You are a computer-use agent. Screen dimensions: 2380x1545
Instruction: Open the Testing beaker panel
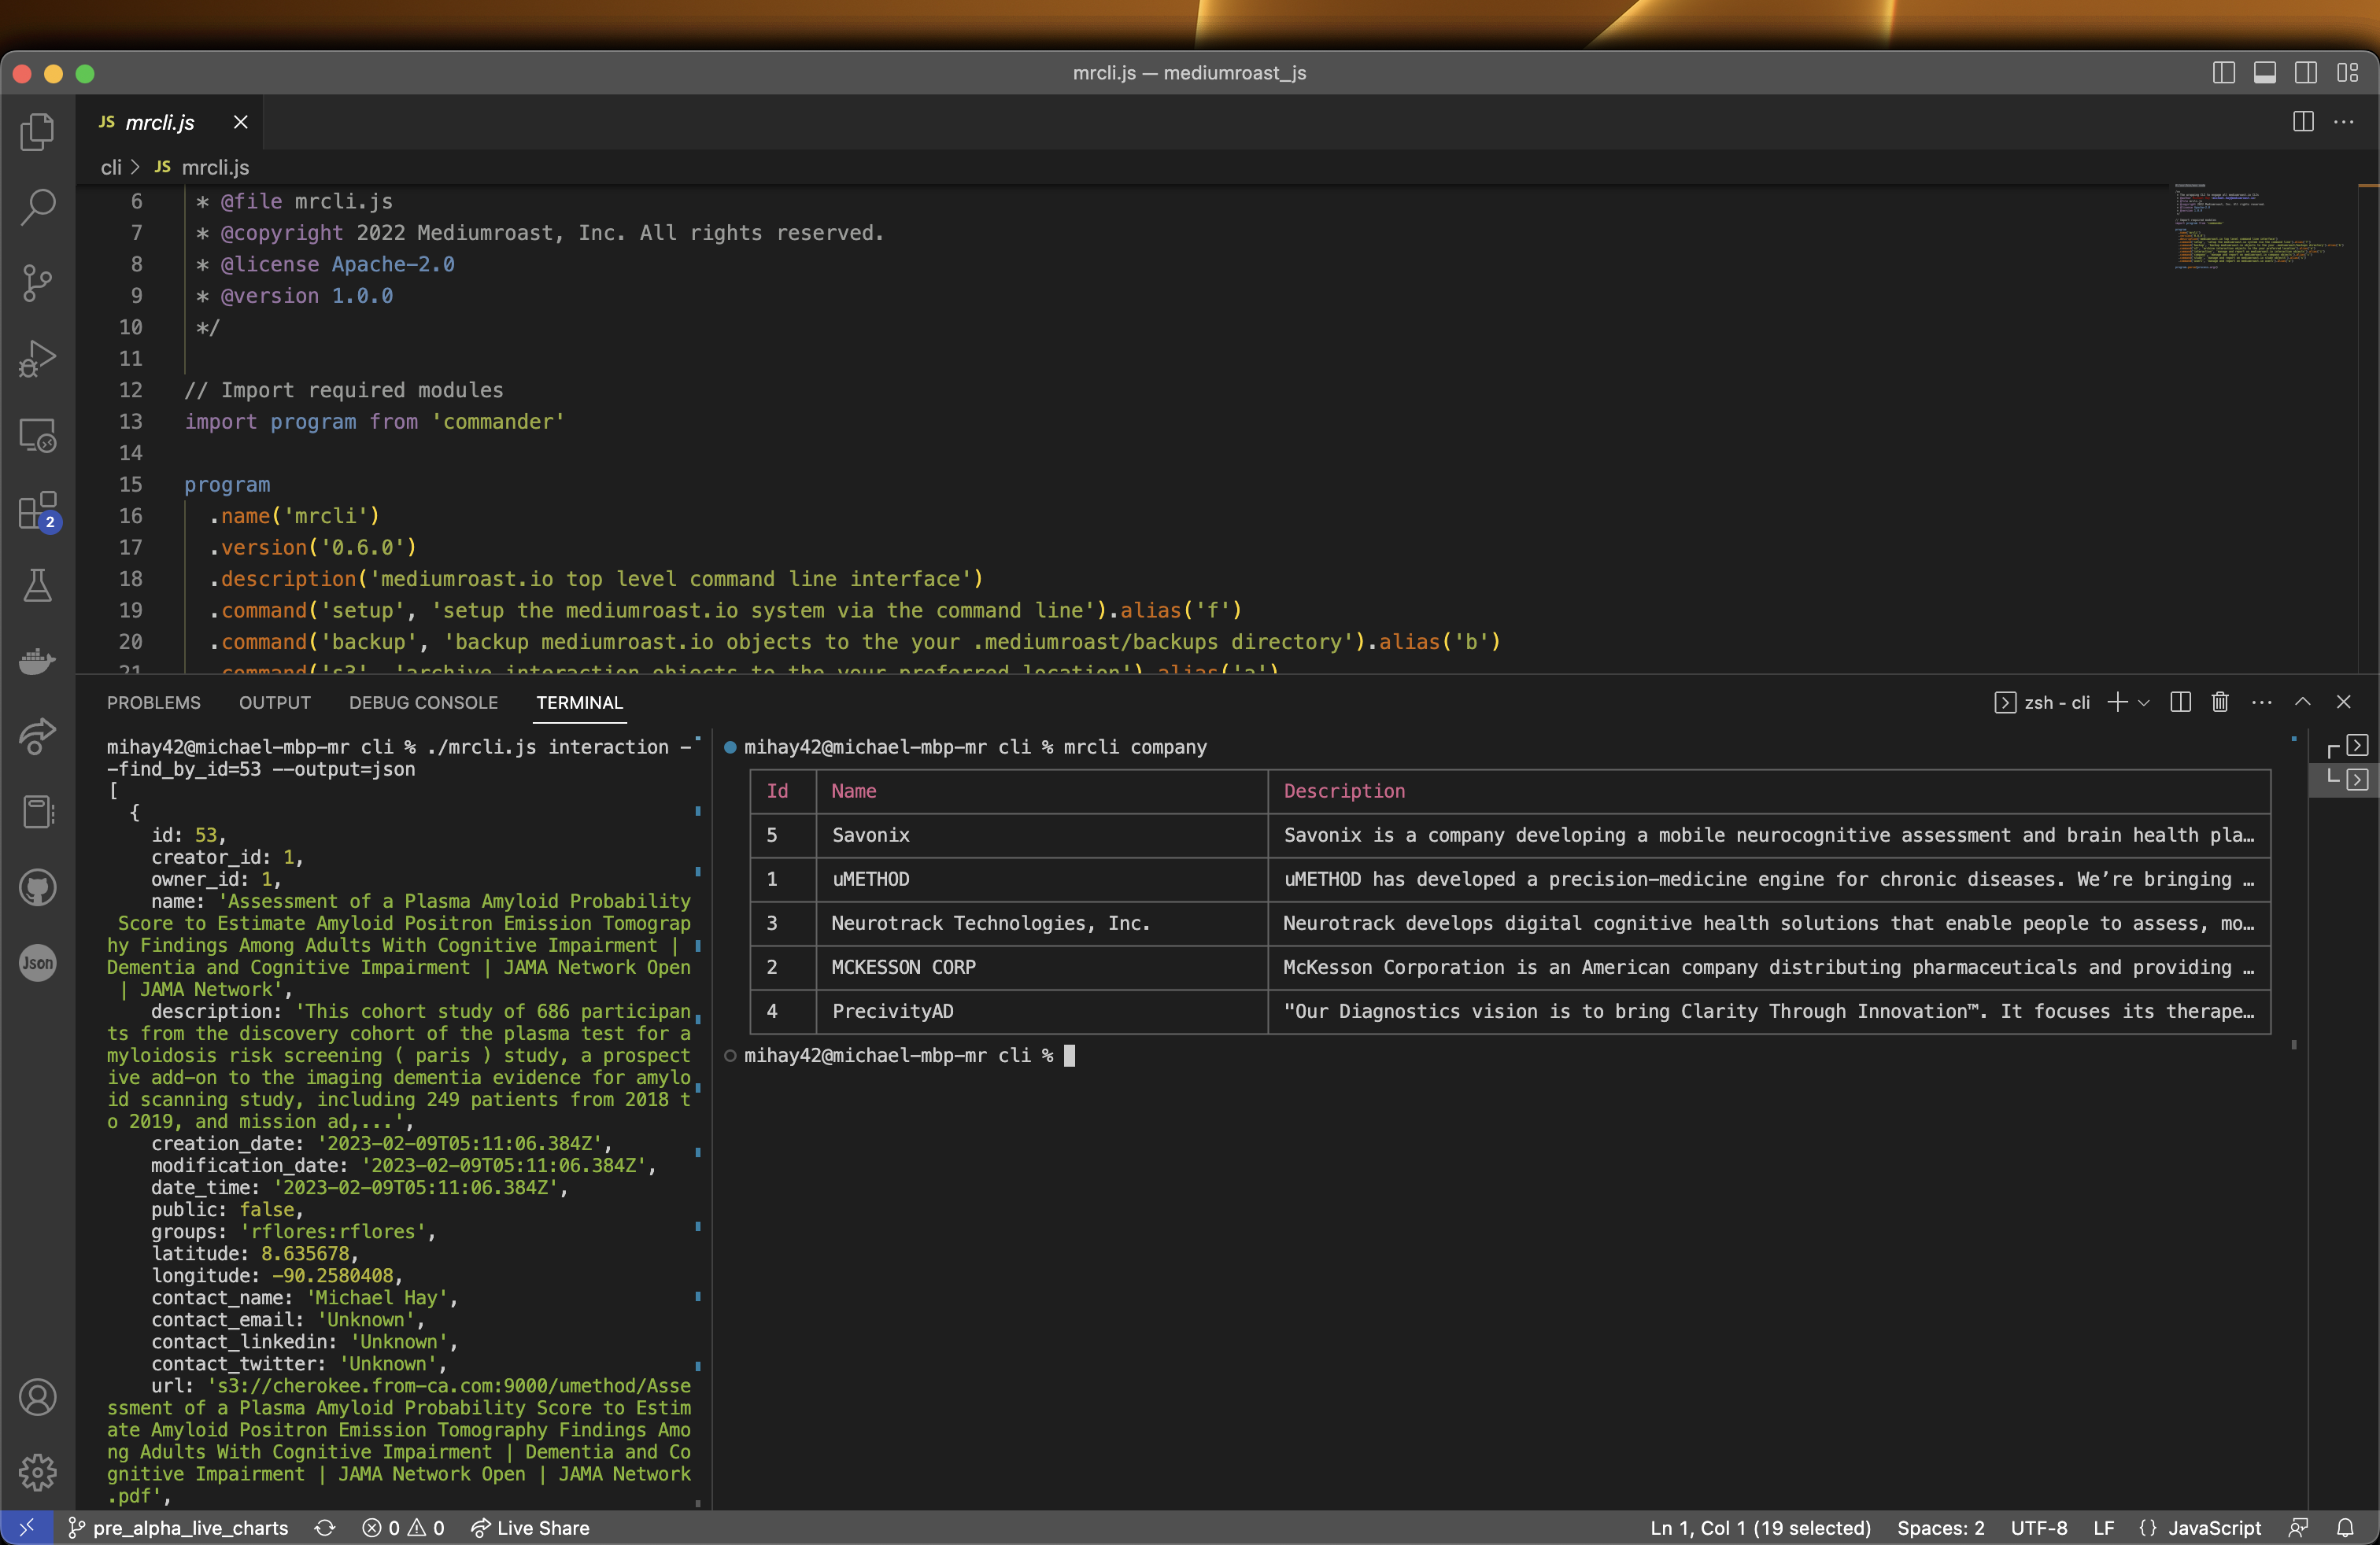point(37,585)
